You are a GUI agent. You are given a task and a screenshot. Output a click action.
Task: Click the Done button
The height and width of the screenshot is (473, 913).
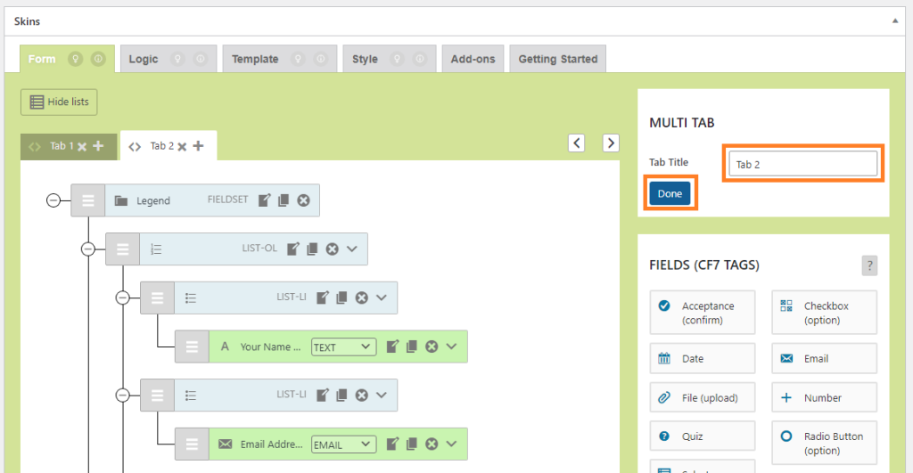pos(670,193)
